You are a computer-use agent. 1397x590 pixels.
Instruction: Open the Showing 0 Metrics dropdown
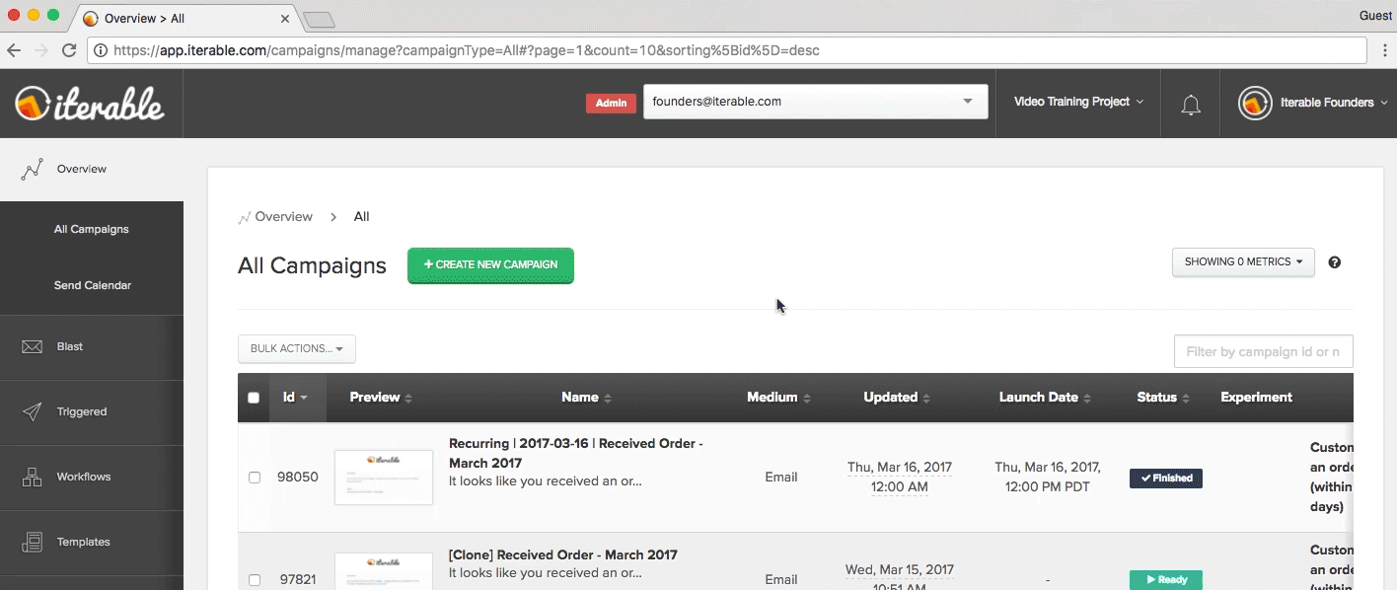(1243, 262)
